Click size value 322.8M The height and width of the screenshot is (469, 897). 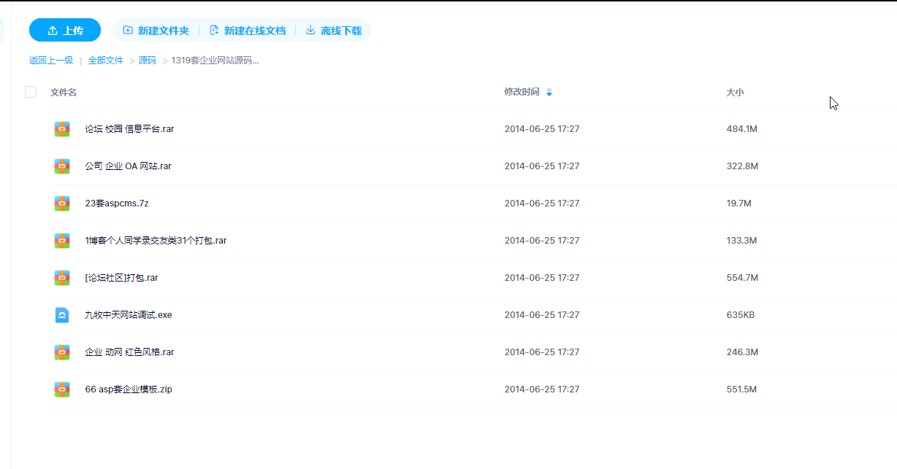click(x=742, y=166)
